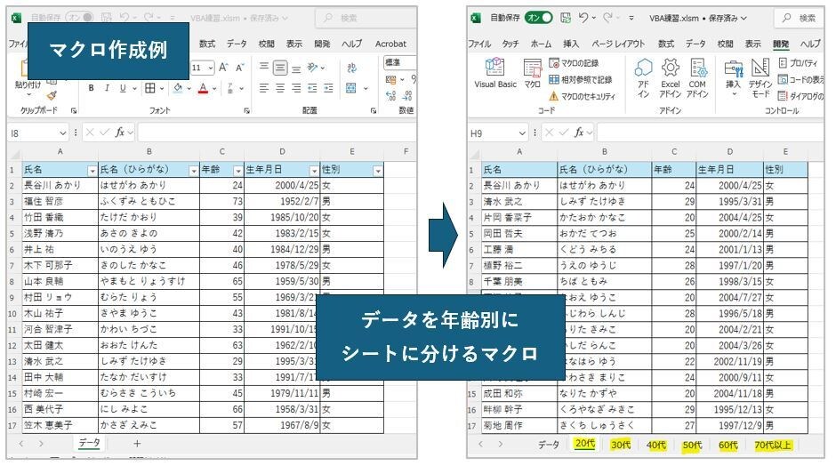Expand 挿入 controls dropdown in コントロール group
Image resolution: width=836 pixels, height=466 pixels.
tap(734, 94)
